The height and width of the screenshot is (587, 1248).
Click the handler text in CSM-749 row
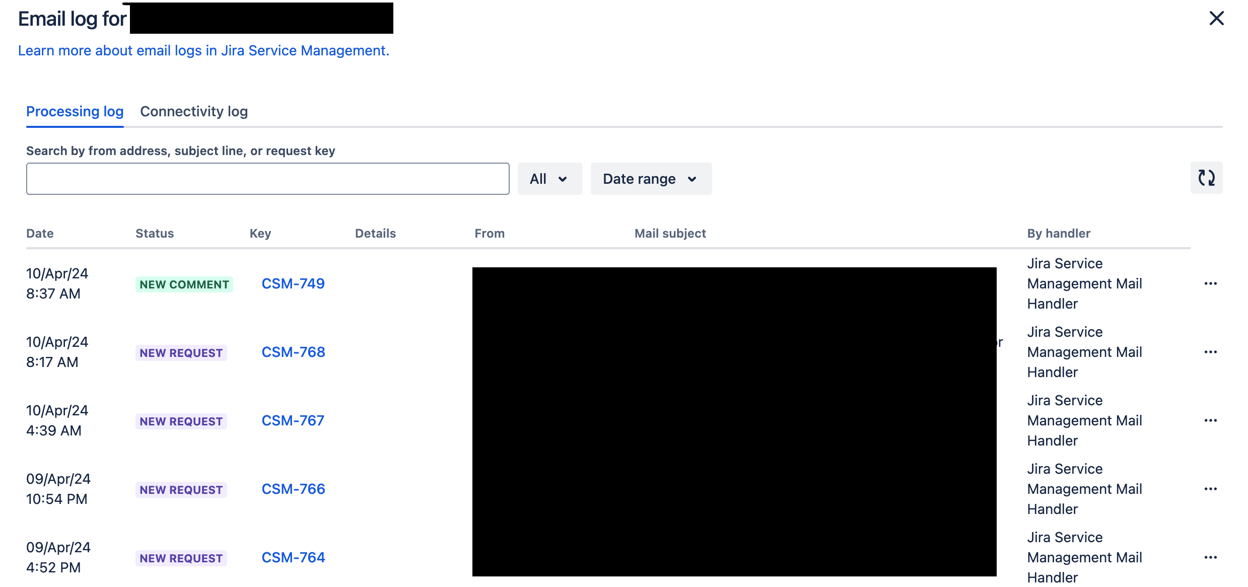point(1085,283)
